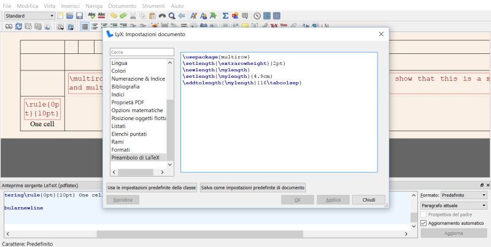Click the settings list vertical scrollbar thumb
The image size is (491, 247).
point(170,130)
